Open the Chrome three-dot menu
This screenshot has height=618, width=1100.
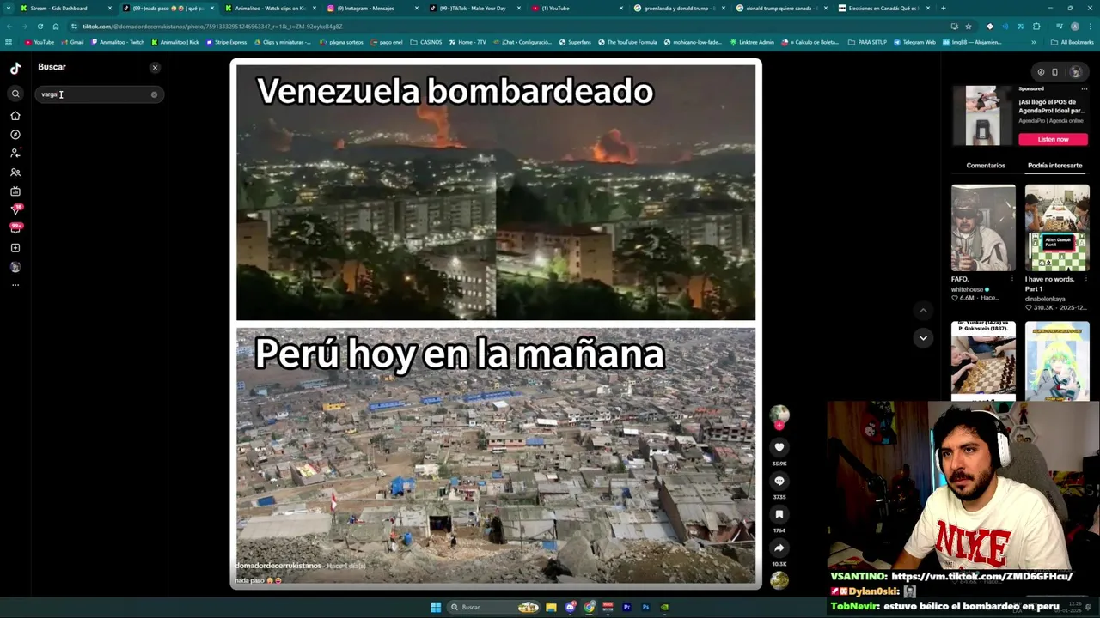[x=1090, y=27]
